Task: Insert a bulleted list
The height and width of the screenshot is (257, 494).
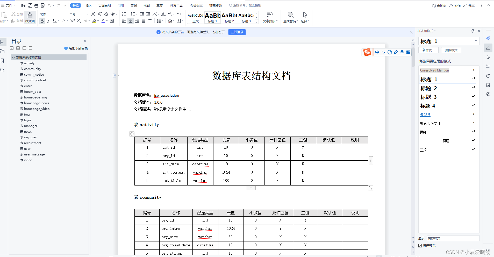Action: coord(124,14)
